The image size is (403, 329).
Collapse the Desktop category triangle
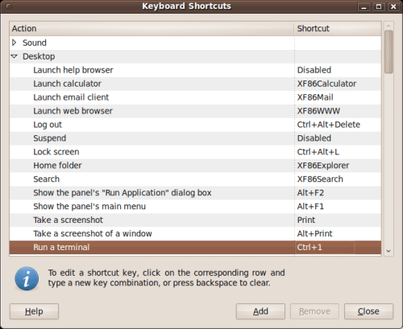tap(15, 56)
